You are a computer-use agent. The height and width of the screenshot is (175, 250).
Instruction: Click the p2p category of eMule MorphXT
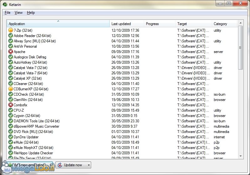tap(216, 147)
